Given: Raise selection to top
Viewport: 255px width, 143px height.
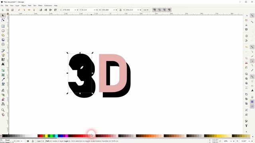Looking at the screenshot, I should 56,10.
